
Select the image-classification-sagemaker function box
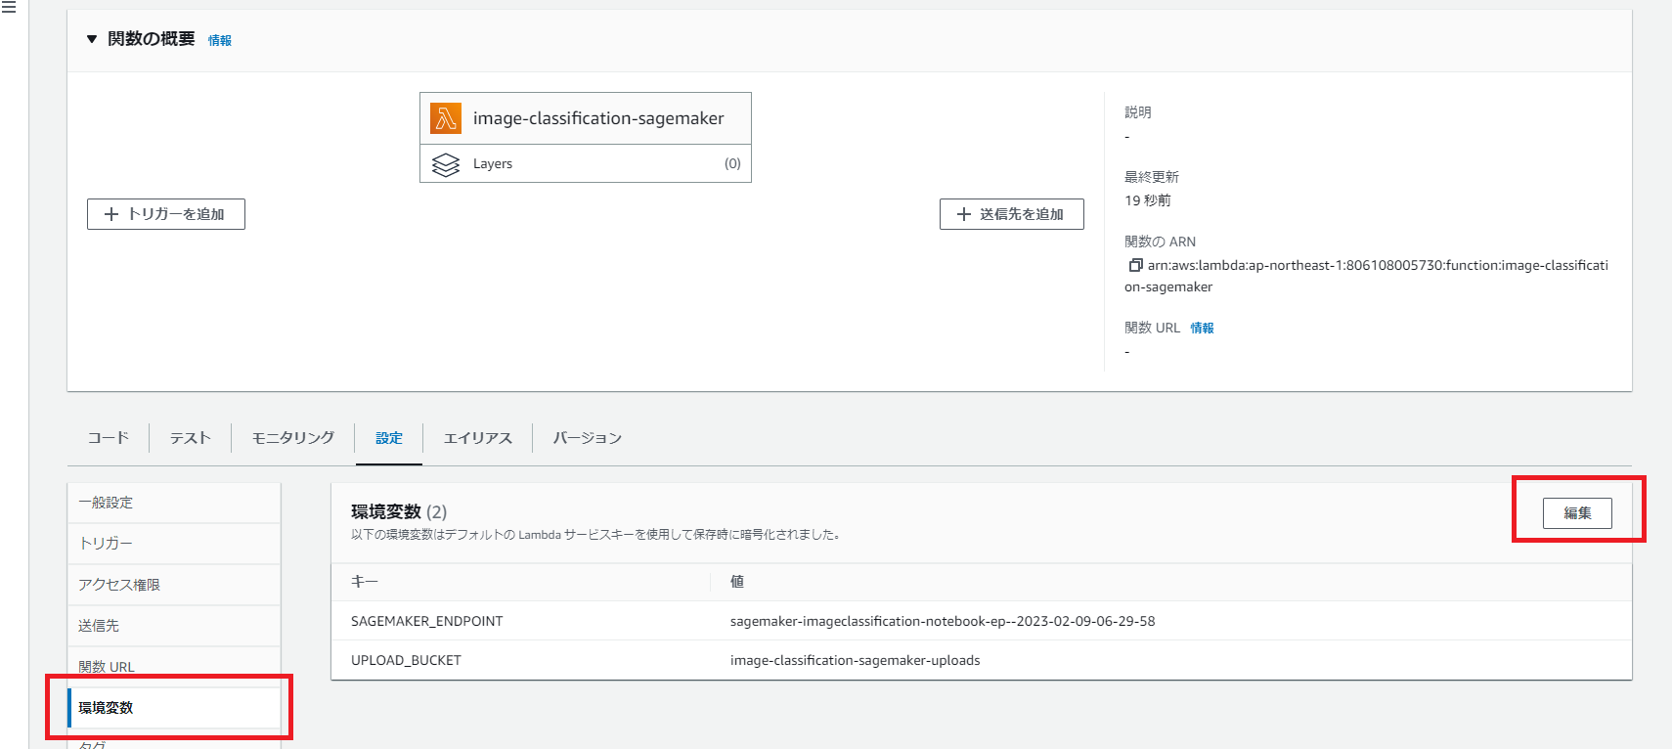point(586,118)
